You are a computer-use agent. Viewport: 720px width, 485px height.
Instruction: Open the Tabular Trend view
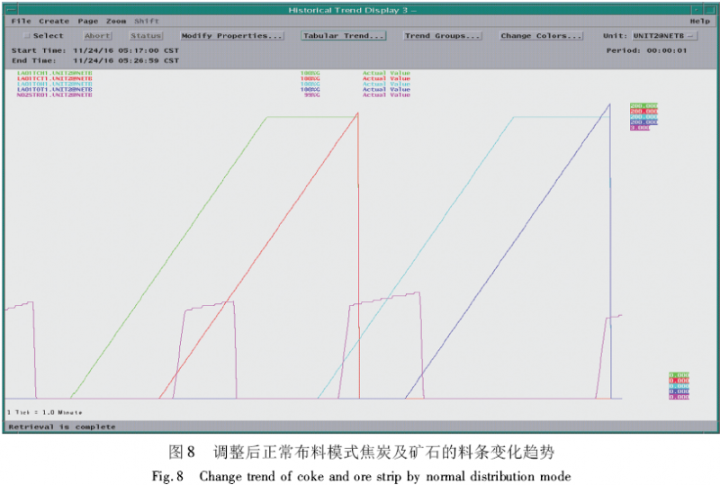click(343, 36)
